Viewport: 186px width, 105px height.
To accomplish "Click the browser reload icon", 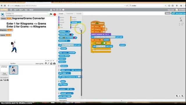I will coord(127,6).
